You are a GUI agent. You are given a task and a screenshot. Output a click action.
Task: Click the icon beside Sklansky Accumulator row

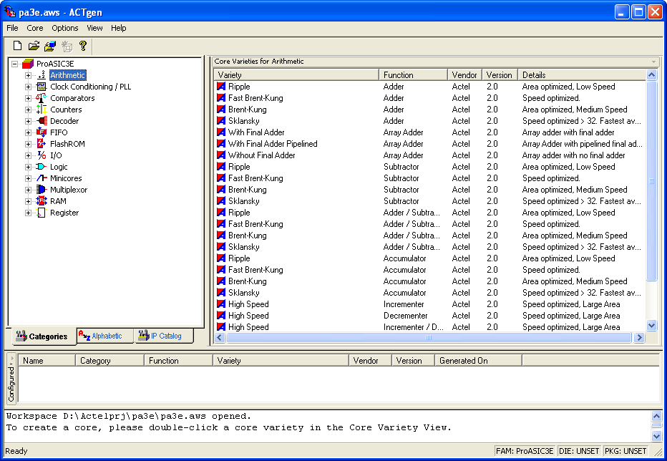click(221, 293)
